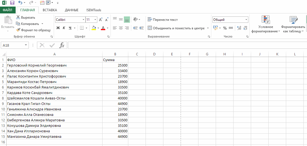The height and width of the screenshot is (146, 307).
Task: Toggle Wrap Text (Перенести текст)
Action: click(x=163, y=19)
